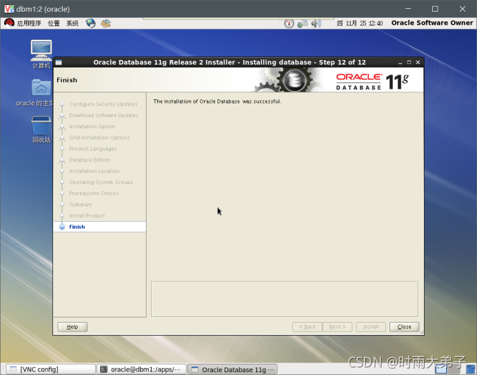
Task: Click the power monitor panel icon
Action: tap(289, 23)
